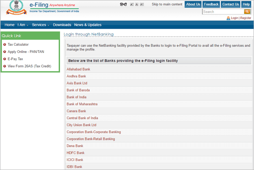The image size is (254, 170).
Task: Open the Downloads menu item
Action: click(62, 25)
